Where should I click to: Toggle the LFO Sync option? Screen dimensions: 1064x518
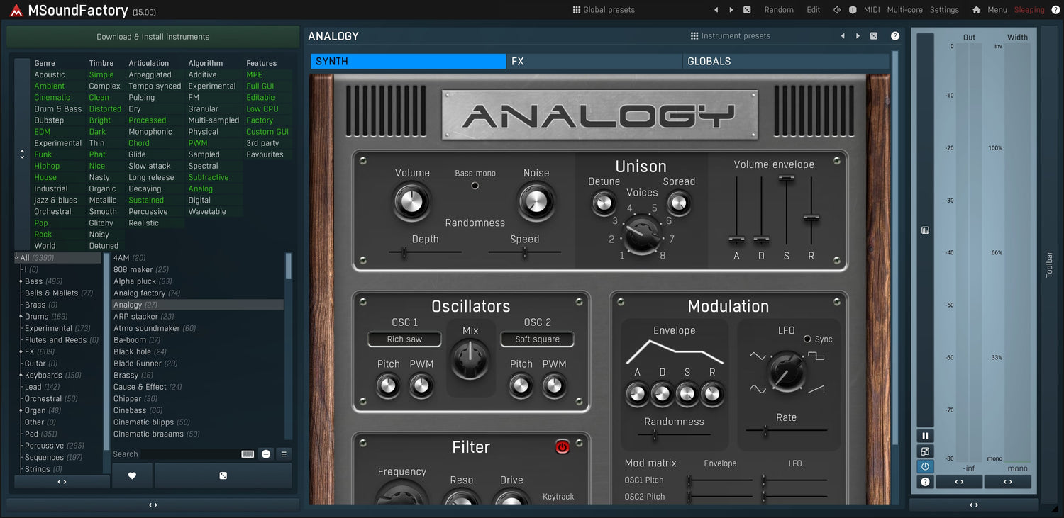[807, 339]
